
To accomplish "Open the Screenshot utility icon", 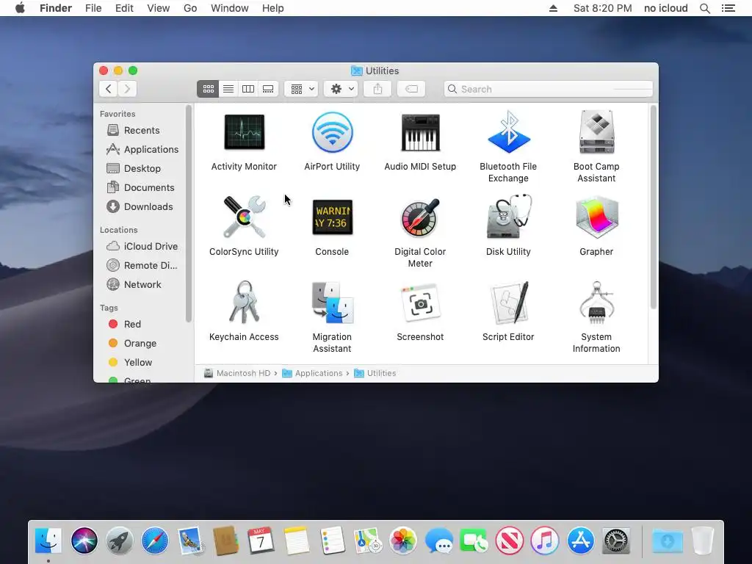I will (x=420, y=303).
